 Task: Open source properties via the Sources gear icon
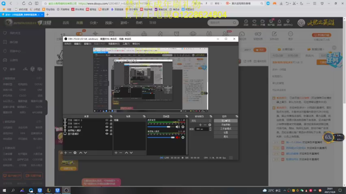75,153
